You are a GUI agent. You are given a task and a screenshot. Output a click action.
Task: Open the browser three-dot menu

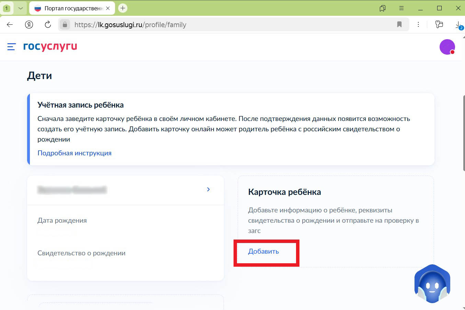(418, 24)
